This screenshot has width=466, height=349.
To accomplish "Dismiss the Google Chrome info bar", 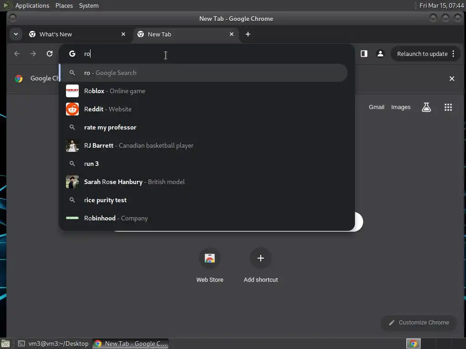I will (x=452, y=79).
